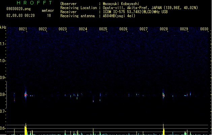Click the meteor count 18

coord(49,16)
